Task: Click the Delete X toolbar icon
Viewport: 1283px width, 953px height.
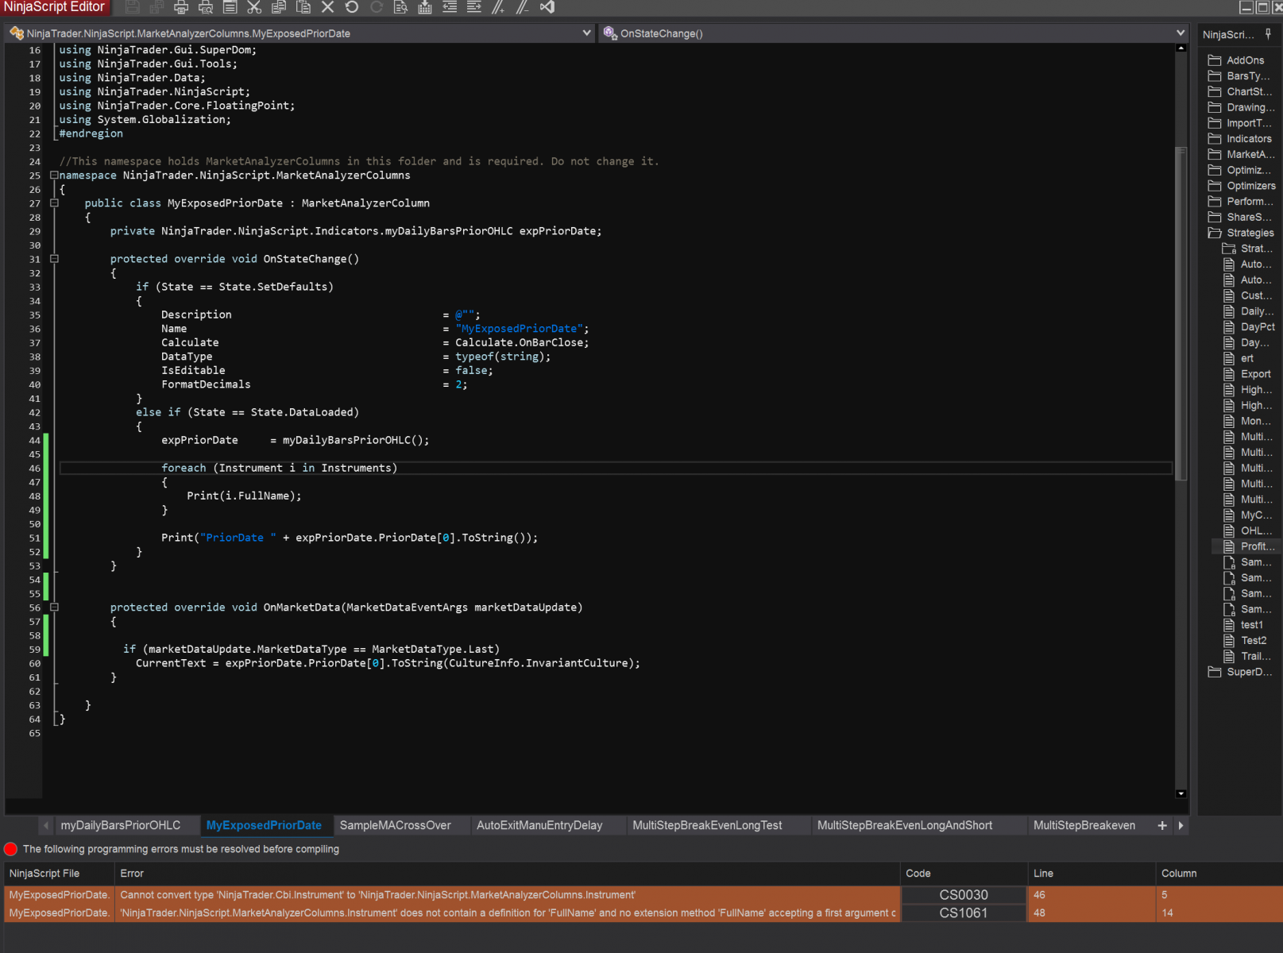Action: coord(327,7)
